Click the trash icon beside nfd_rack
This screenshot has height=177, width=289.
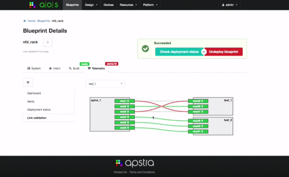[48, 42]
